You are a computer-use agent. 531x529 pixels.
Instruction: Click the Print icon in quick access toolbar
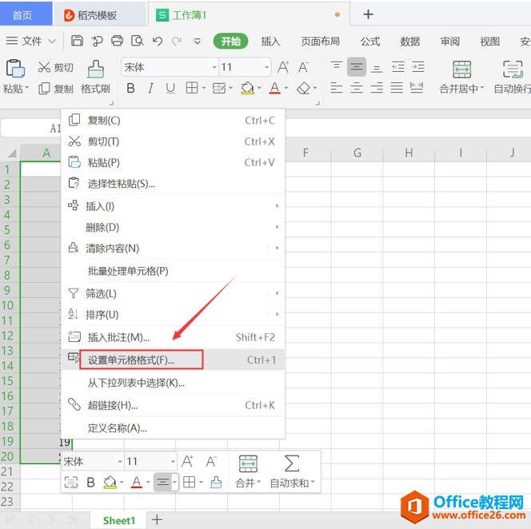pos(117,41)
